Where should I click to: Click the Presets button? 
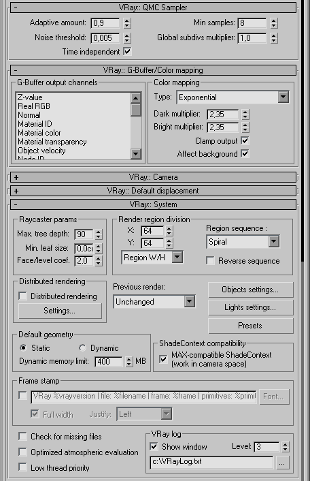click(x=251, y=326)
